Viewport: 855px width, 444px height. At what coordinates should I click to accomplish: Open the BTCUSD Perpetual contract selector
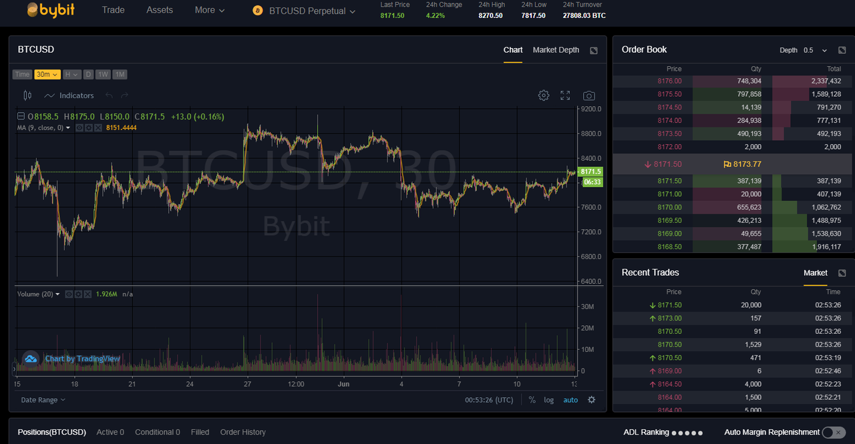coord(312,11)
